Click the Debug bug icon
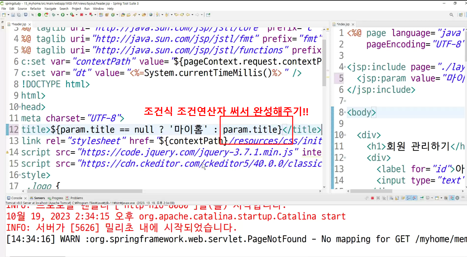This screenshot has width=467, height=257. (54, 15)
